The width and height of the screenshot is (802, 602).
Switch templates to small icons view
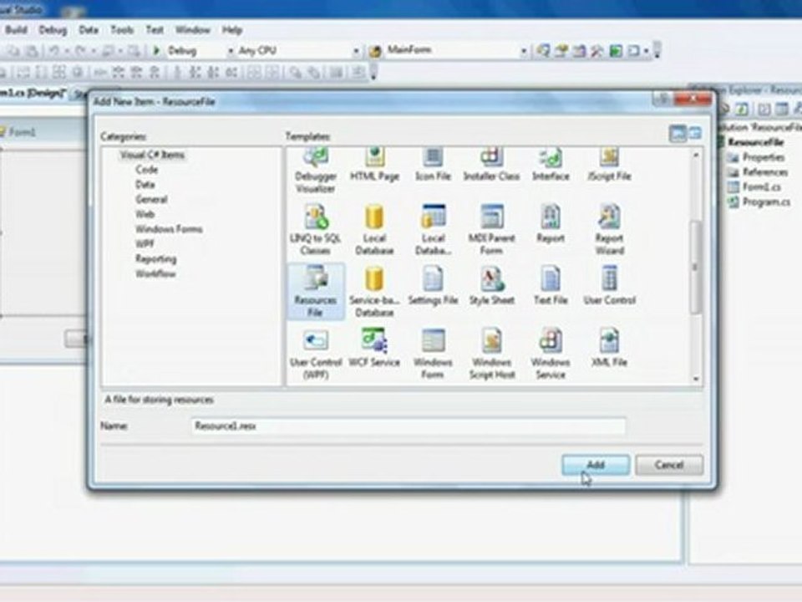(694, 134)
